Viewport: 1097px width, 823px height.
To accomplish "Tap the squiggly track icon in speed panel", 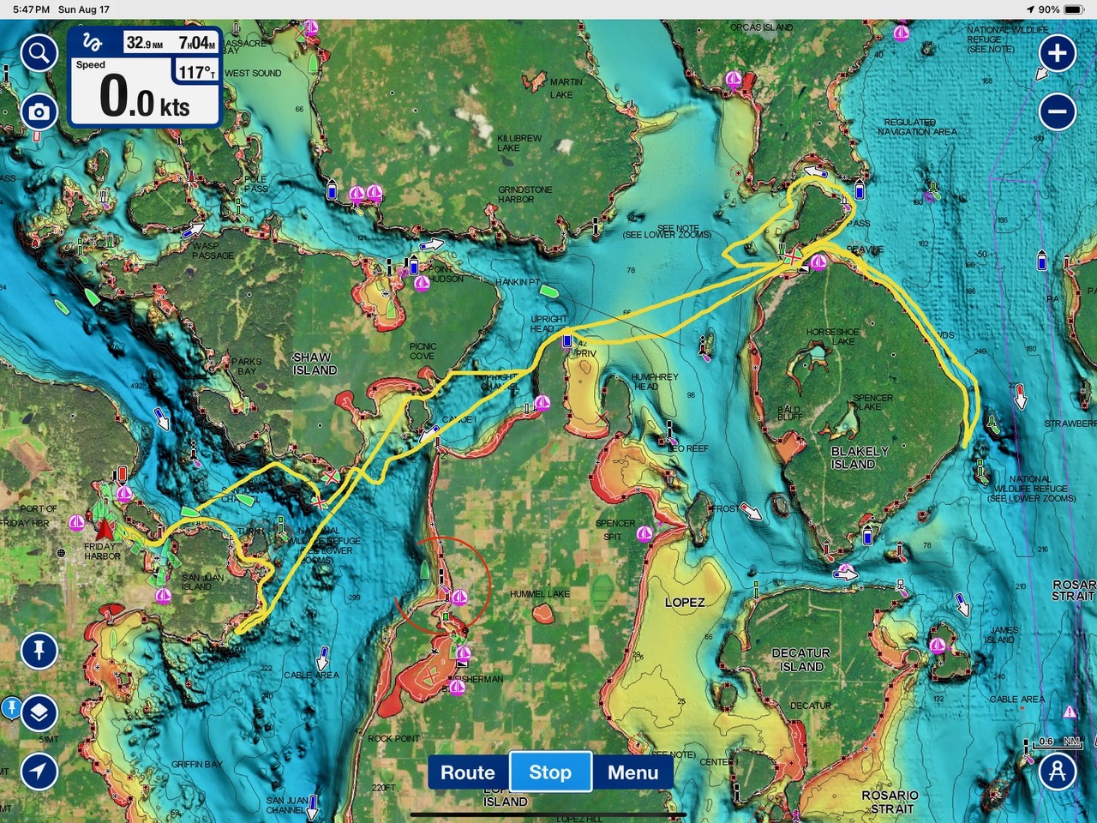I will (92, 42).
